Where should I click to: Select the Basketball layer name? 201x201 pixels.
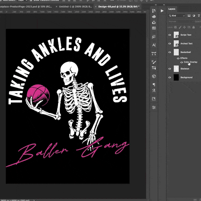pos(186,52)
